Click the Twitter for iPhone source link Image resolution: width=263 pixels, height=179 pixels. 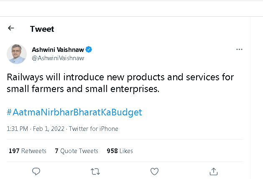click(94, 129)
